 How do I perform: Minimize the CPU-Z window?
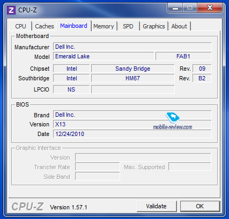[x=175, y=8]
